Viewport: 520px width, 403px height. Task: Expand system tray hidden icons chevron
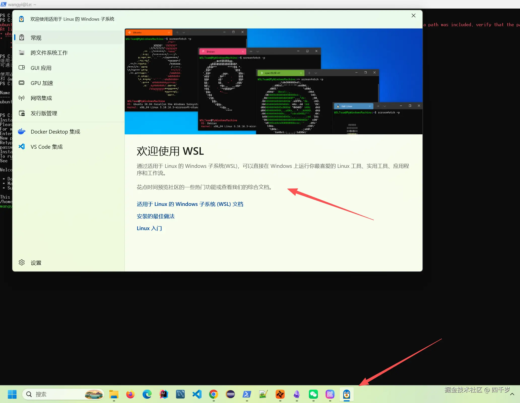512,394
